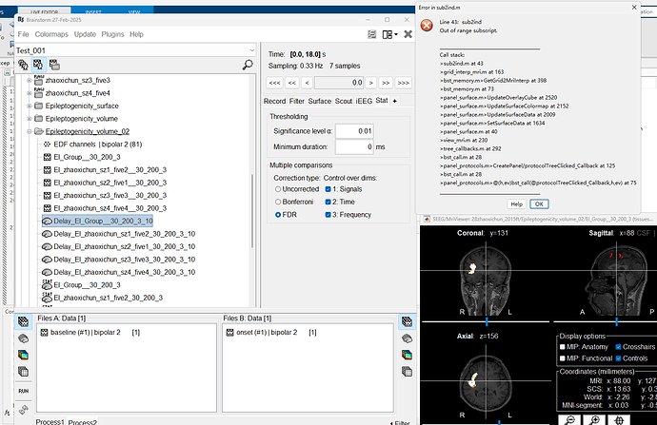Click zoom in magnifier in MRI viewer

(x=594, y=420)
